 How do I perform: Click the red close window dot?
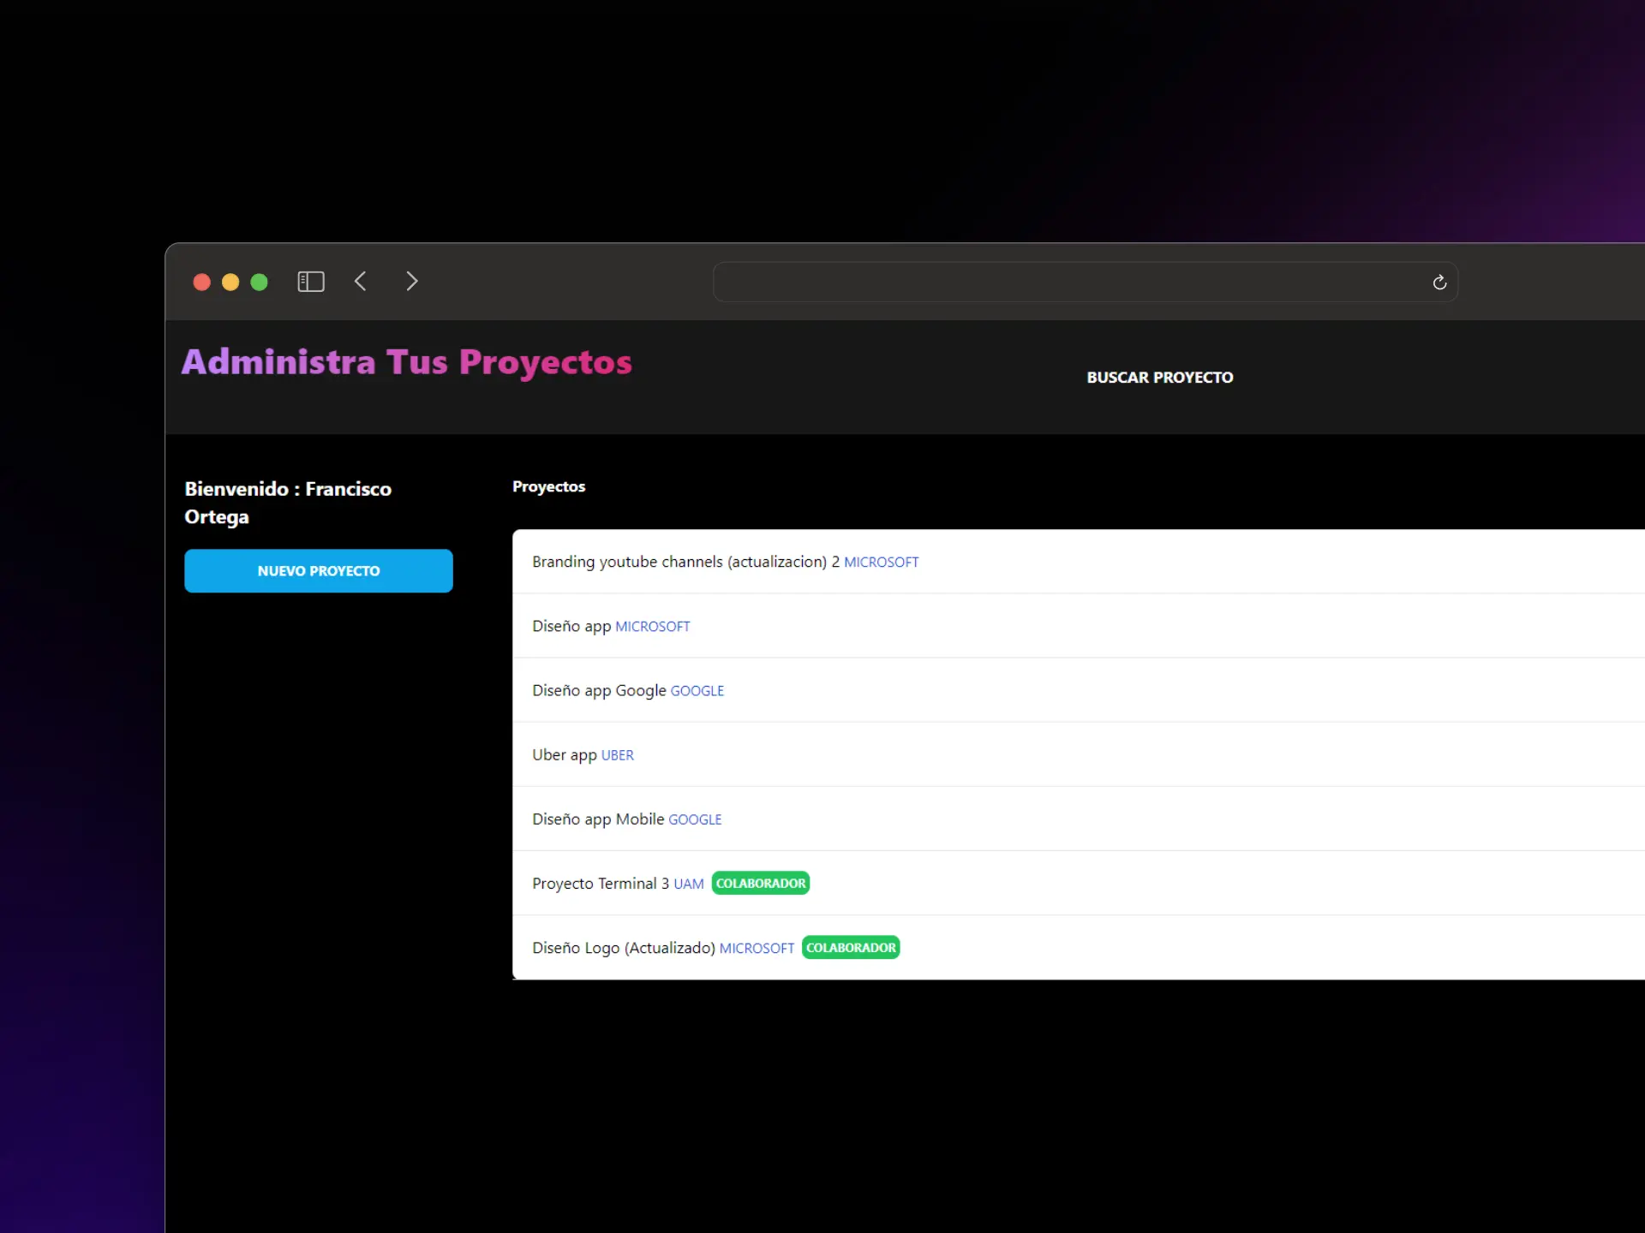(x=202, y=283)
